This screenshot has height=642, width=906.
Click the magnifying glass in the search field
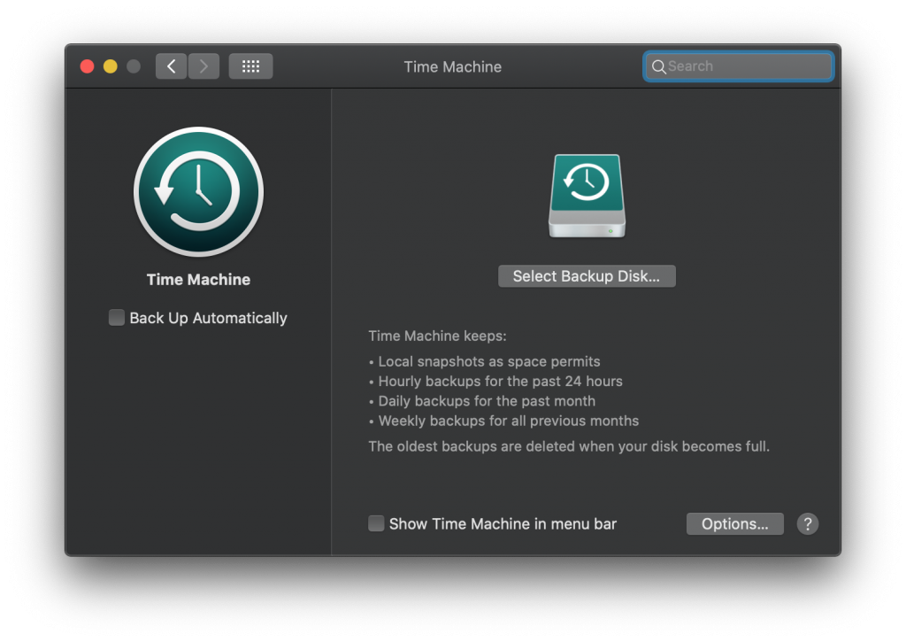pyautogui.click(x=659, y=66)
